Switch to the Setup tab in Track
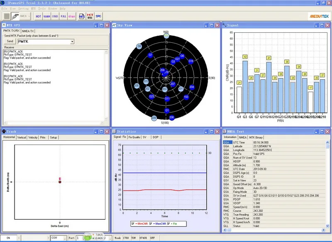The height and width of the screenshot is (242, 332). [x=54, y=137]
